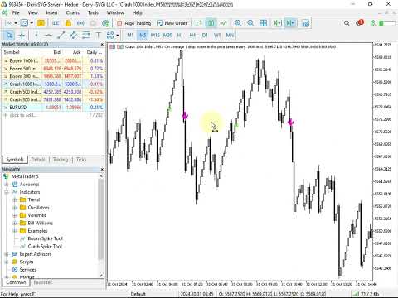This screenshot has height=298, width=398.
Task: Expand the Expert Advisors node
Action: pos(7,254)
